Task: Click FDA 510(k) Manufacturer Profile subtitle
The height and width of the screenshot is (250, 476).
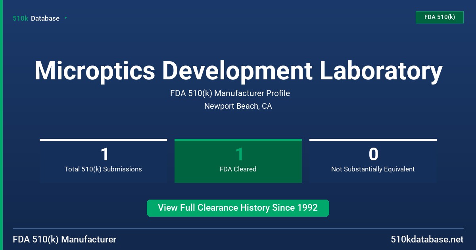Action: pos(230,93)
